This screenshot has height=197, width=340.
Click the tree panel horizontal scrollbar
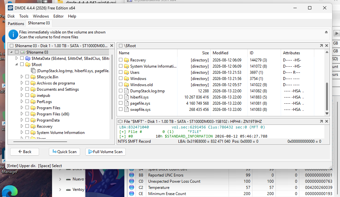tap(40, 142)
